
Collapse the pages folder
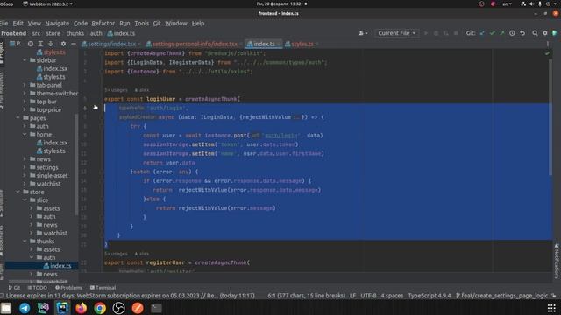point(18,118)
